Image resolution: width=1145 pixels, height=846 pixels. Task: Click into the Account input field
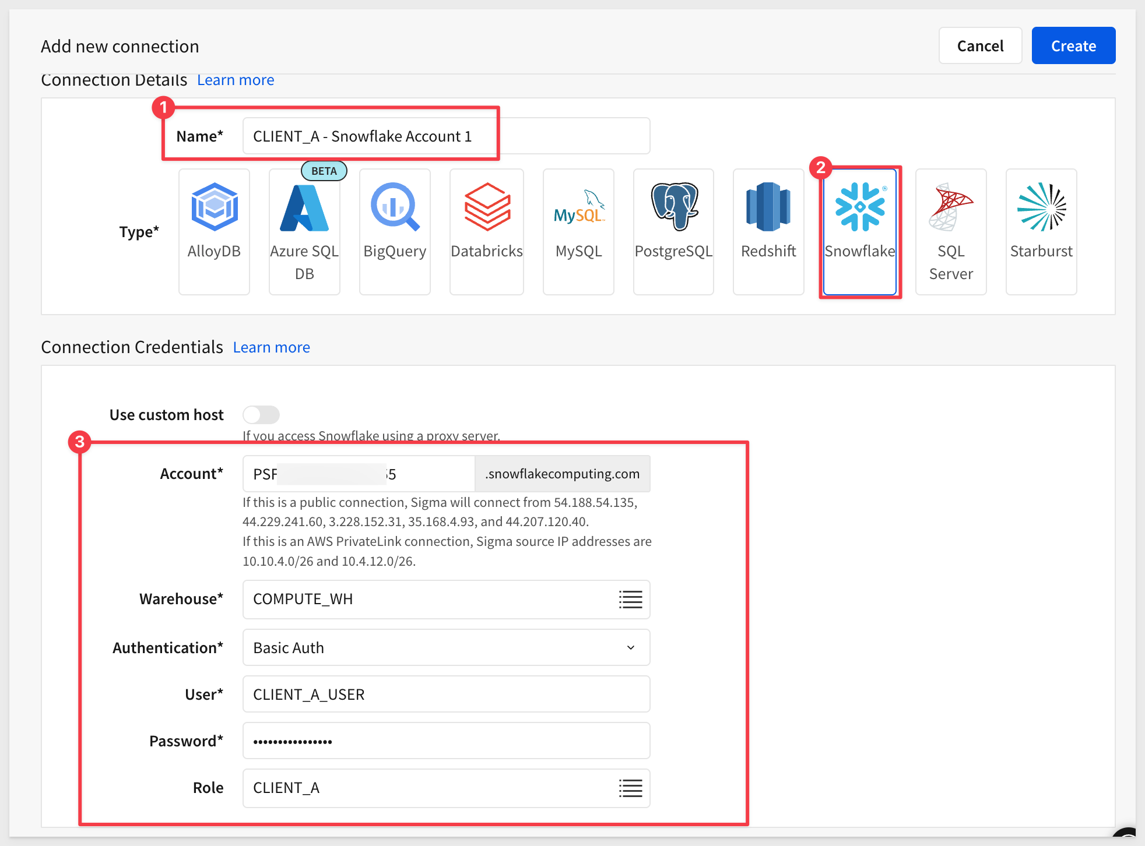point(359,474)
